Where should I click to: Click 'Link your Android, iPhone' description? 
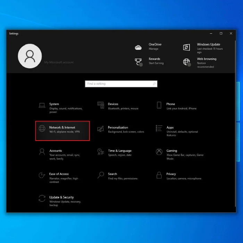(182, 108)
